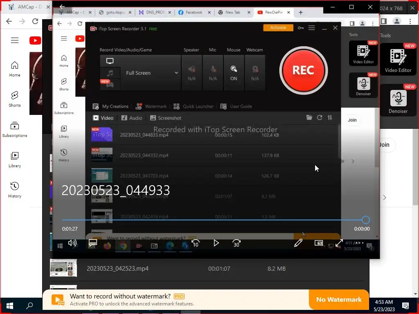Skip back 10 seconds in the video
Image resolution: width=419 pixels, height=314 pixels.
(x=195, y=243)
